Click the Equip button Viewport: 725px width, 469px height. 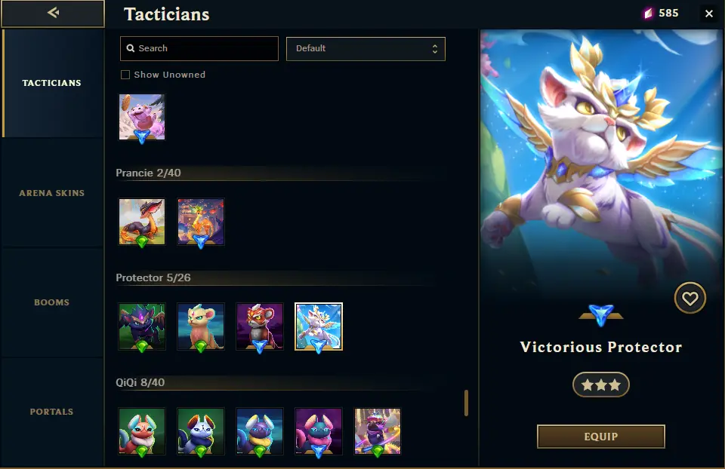(600, 437)
